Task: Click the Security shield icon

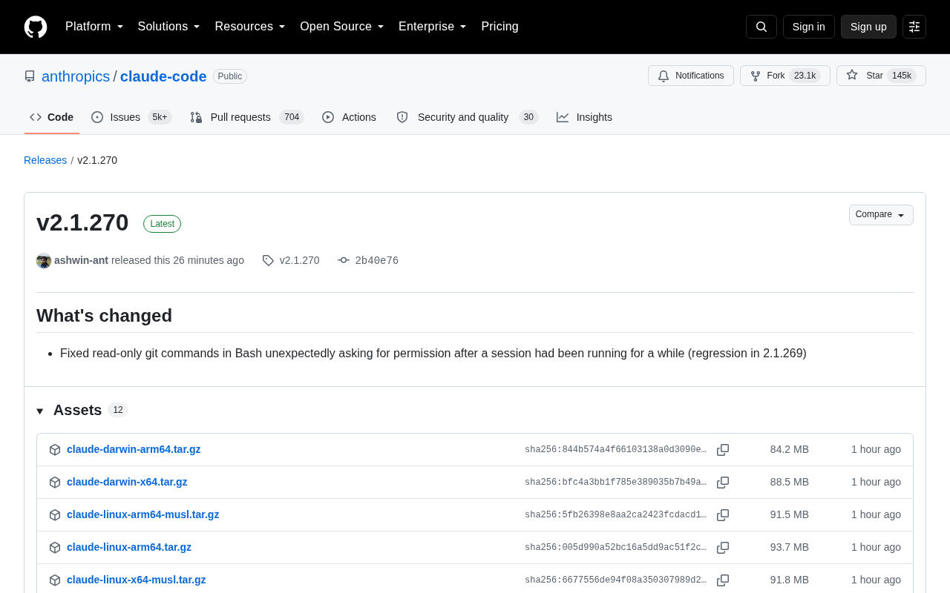Action: pos(402,117)
